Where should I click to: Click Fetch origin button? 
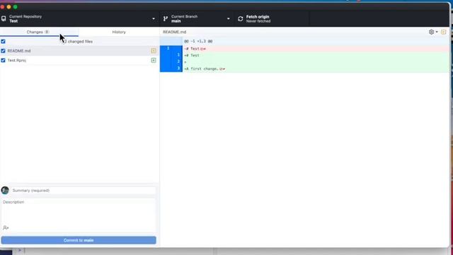click(271, 19)
